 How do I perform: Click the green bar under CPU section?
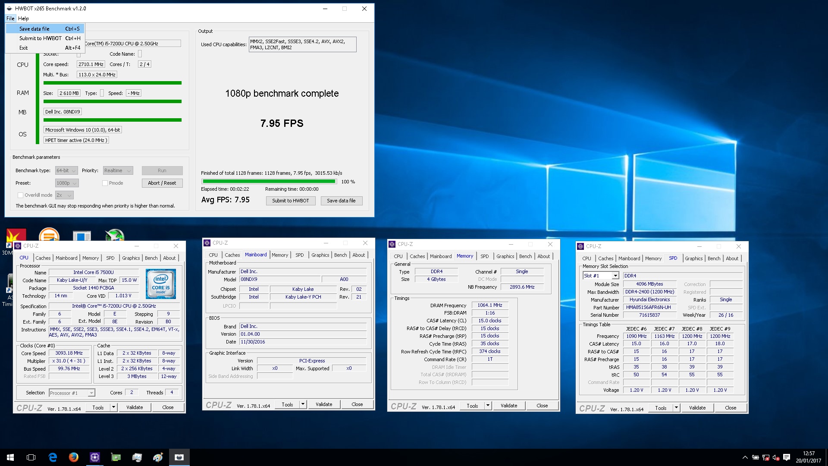coord(113,83)
